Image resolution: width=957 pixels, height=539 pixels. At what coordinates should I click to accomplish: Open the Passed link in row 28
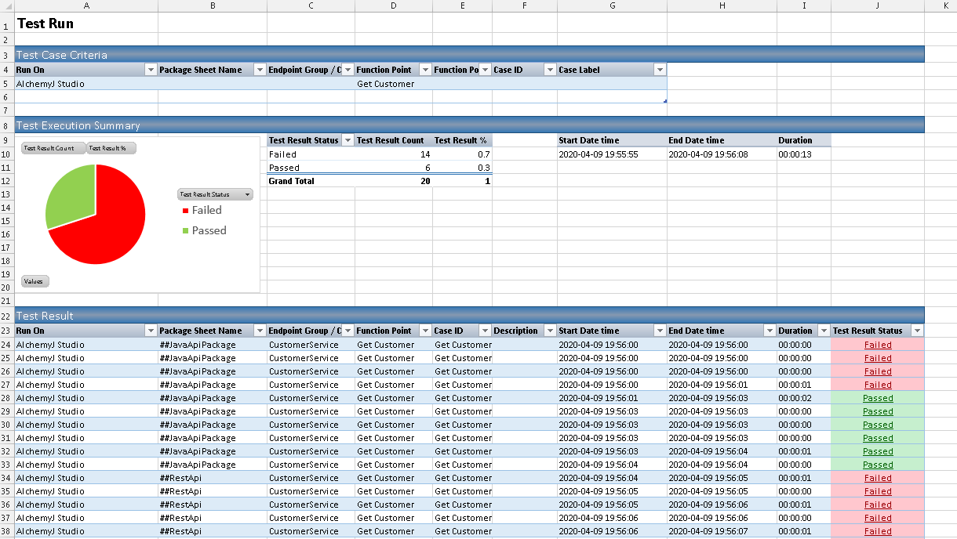tap(878, 398)
